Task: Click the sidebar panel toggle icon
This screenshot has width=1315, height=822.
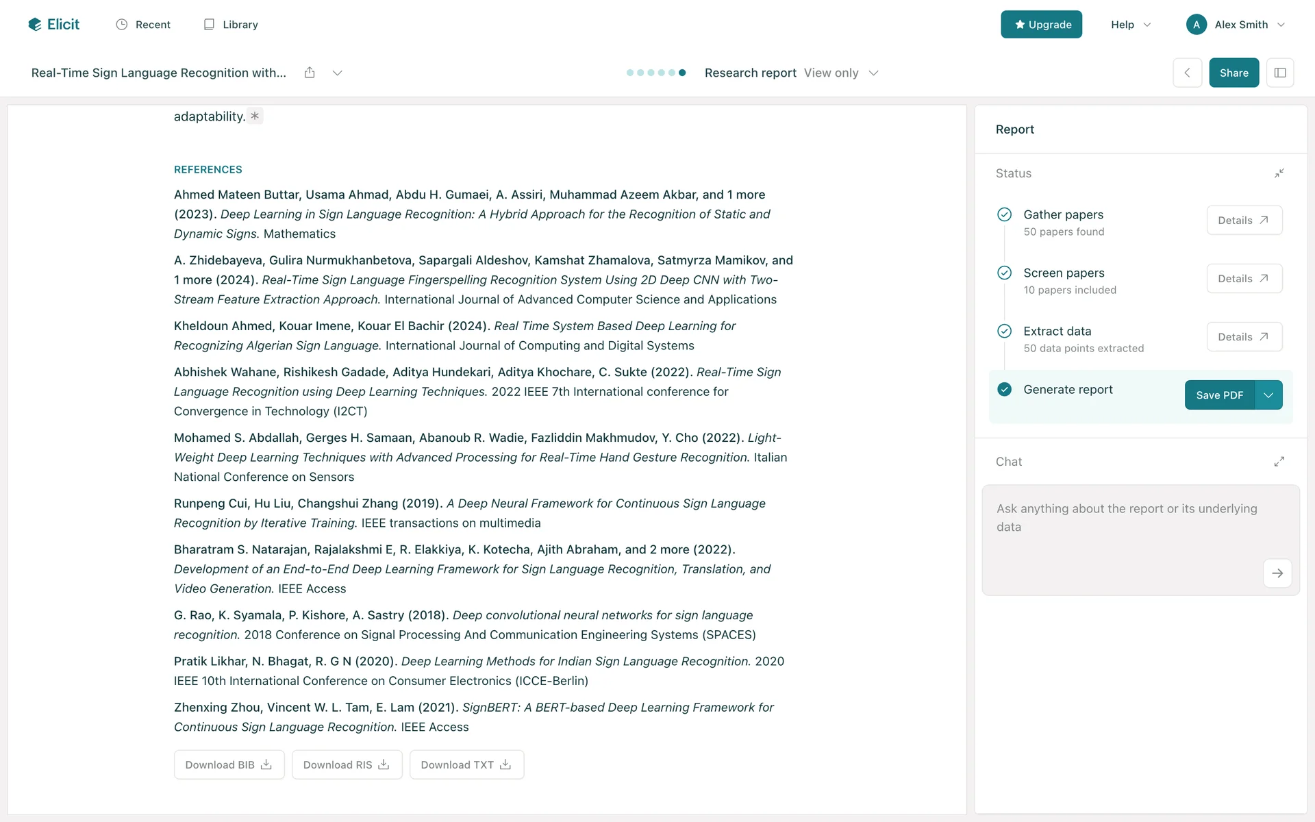Action: 1279,73
